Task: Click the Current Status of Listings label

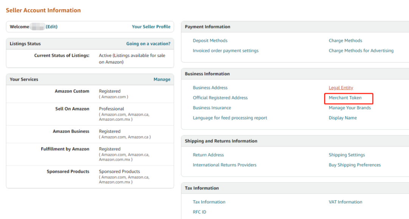Action: 62,56
